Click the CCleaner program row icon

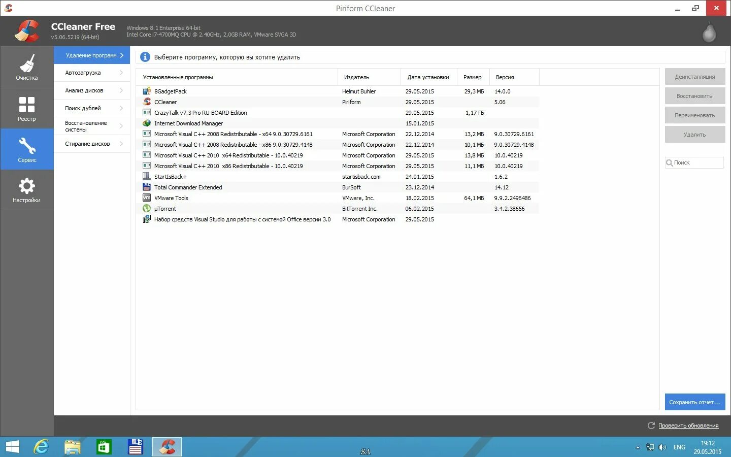point(147,102)
